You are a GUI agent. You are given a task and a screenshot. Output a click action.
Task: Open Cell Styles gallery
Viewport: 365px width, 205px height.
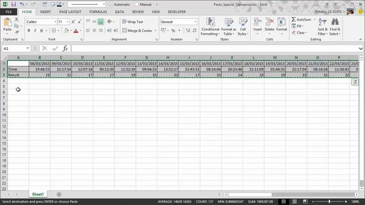tap(243, 27)
